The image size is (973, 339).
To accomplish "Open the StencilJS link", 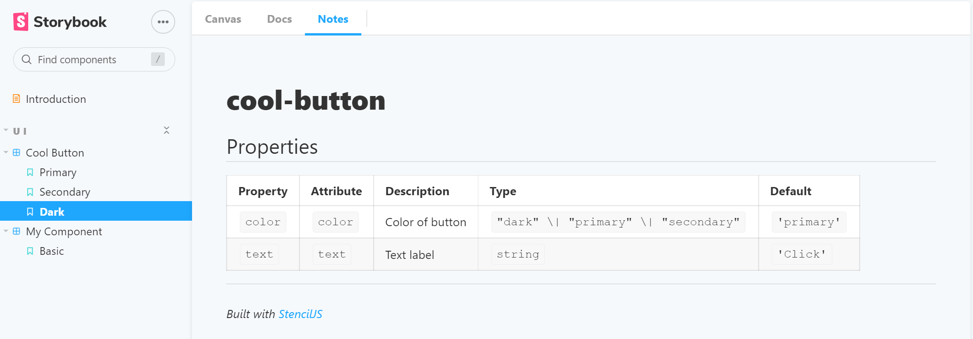I will tap(300, 314).
